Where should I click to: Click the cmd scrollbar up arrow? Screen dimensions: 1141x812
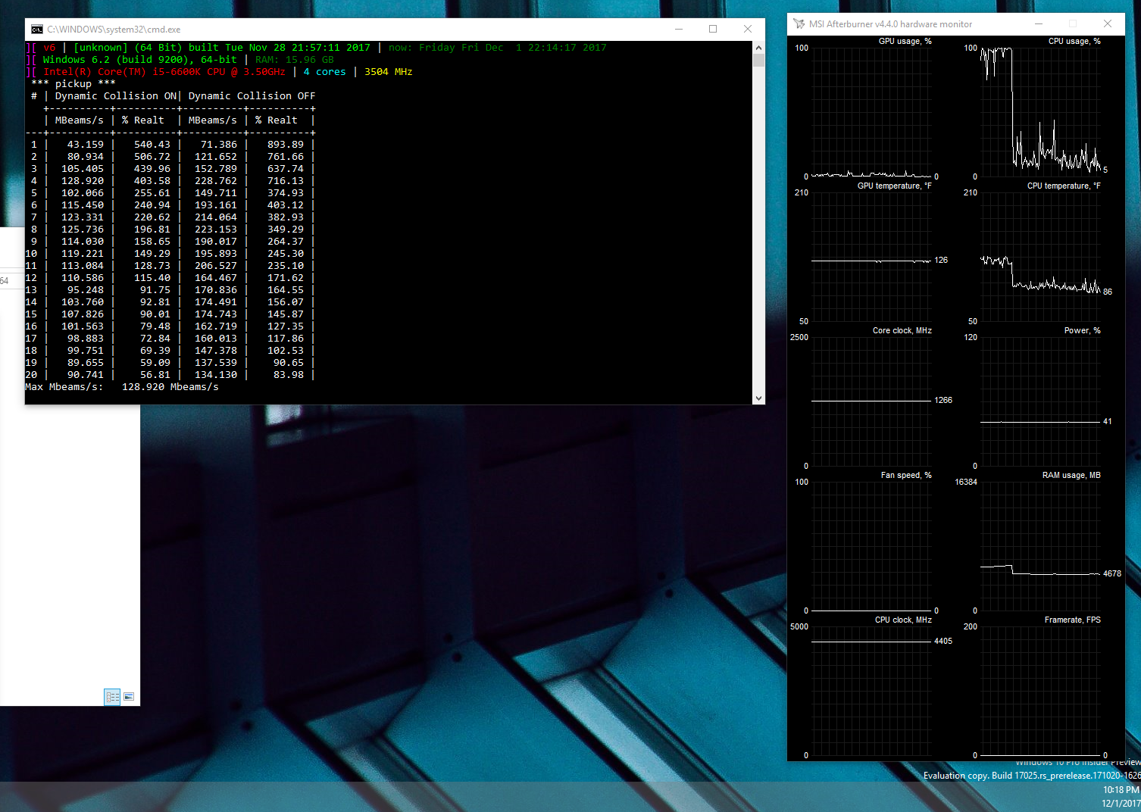point(758,47)
